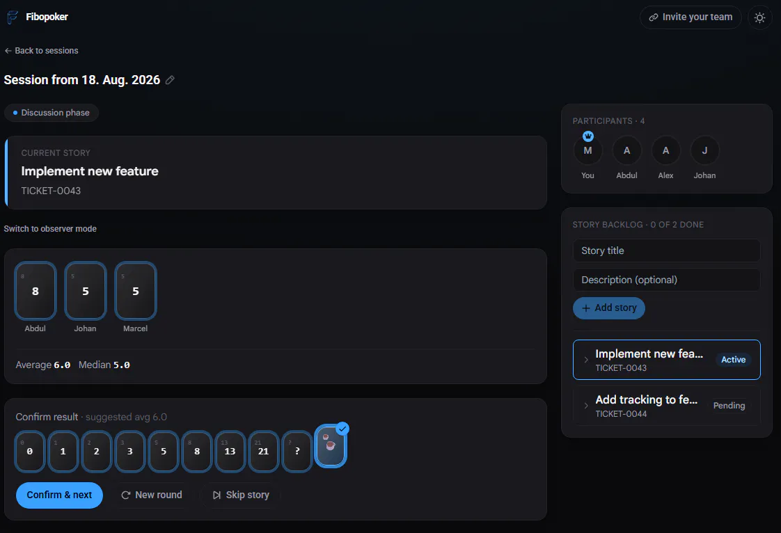
Task: Go back to sessions
Action: [41, 51]
